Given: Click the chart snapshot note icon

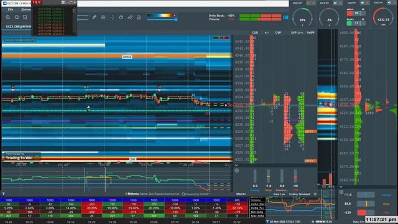Looking at the screenshot, I should pyautogui.click(x=103, y=17).
